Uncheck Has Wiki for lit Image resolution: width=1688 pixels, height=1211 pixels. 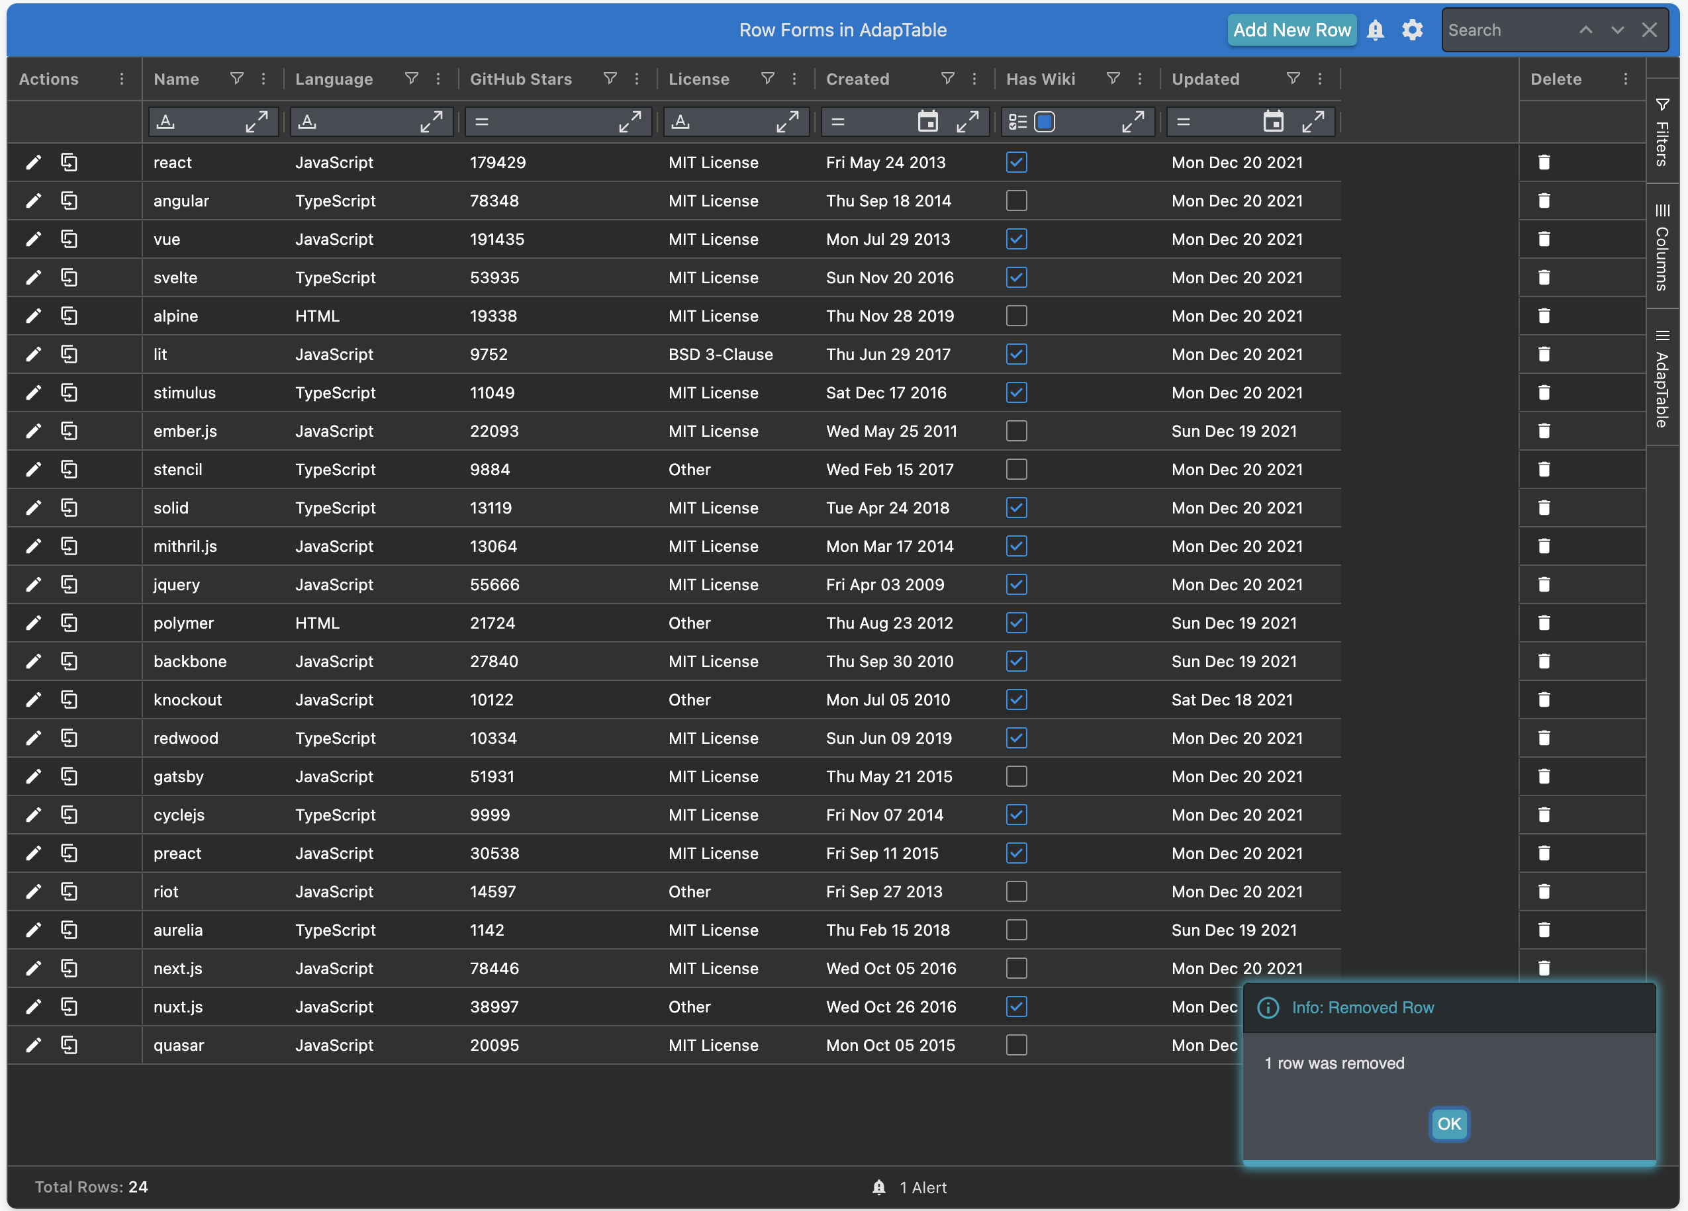[x=1017, y=355]
